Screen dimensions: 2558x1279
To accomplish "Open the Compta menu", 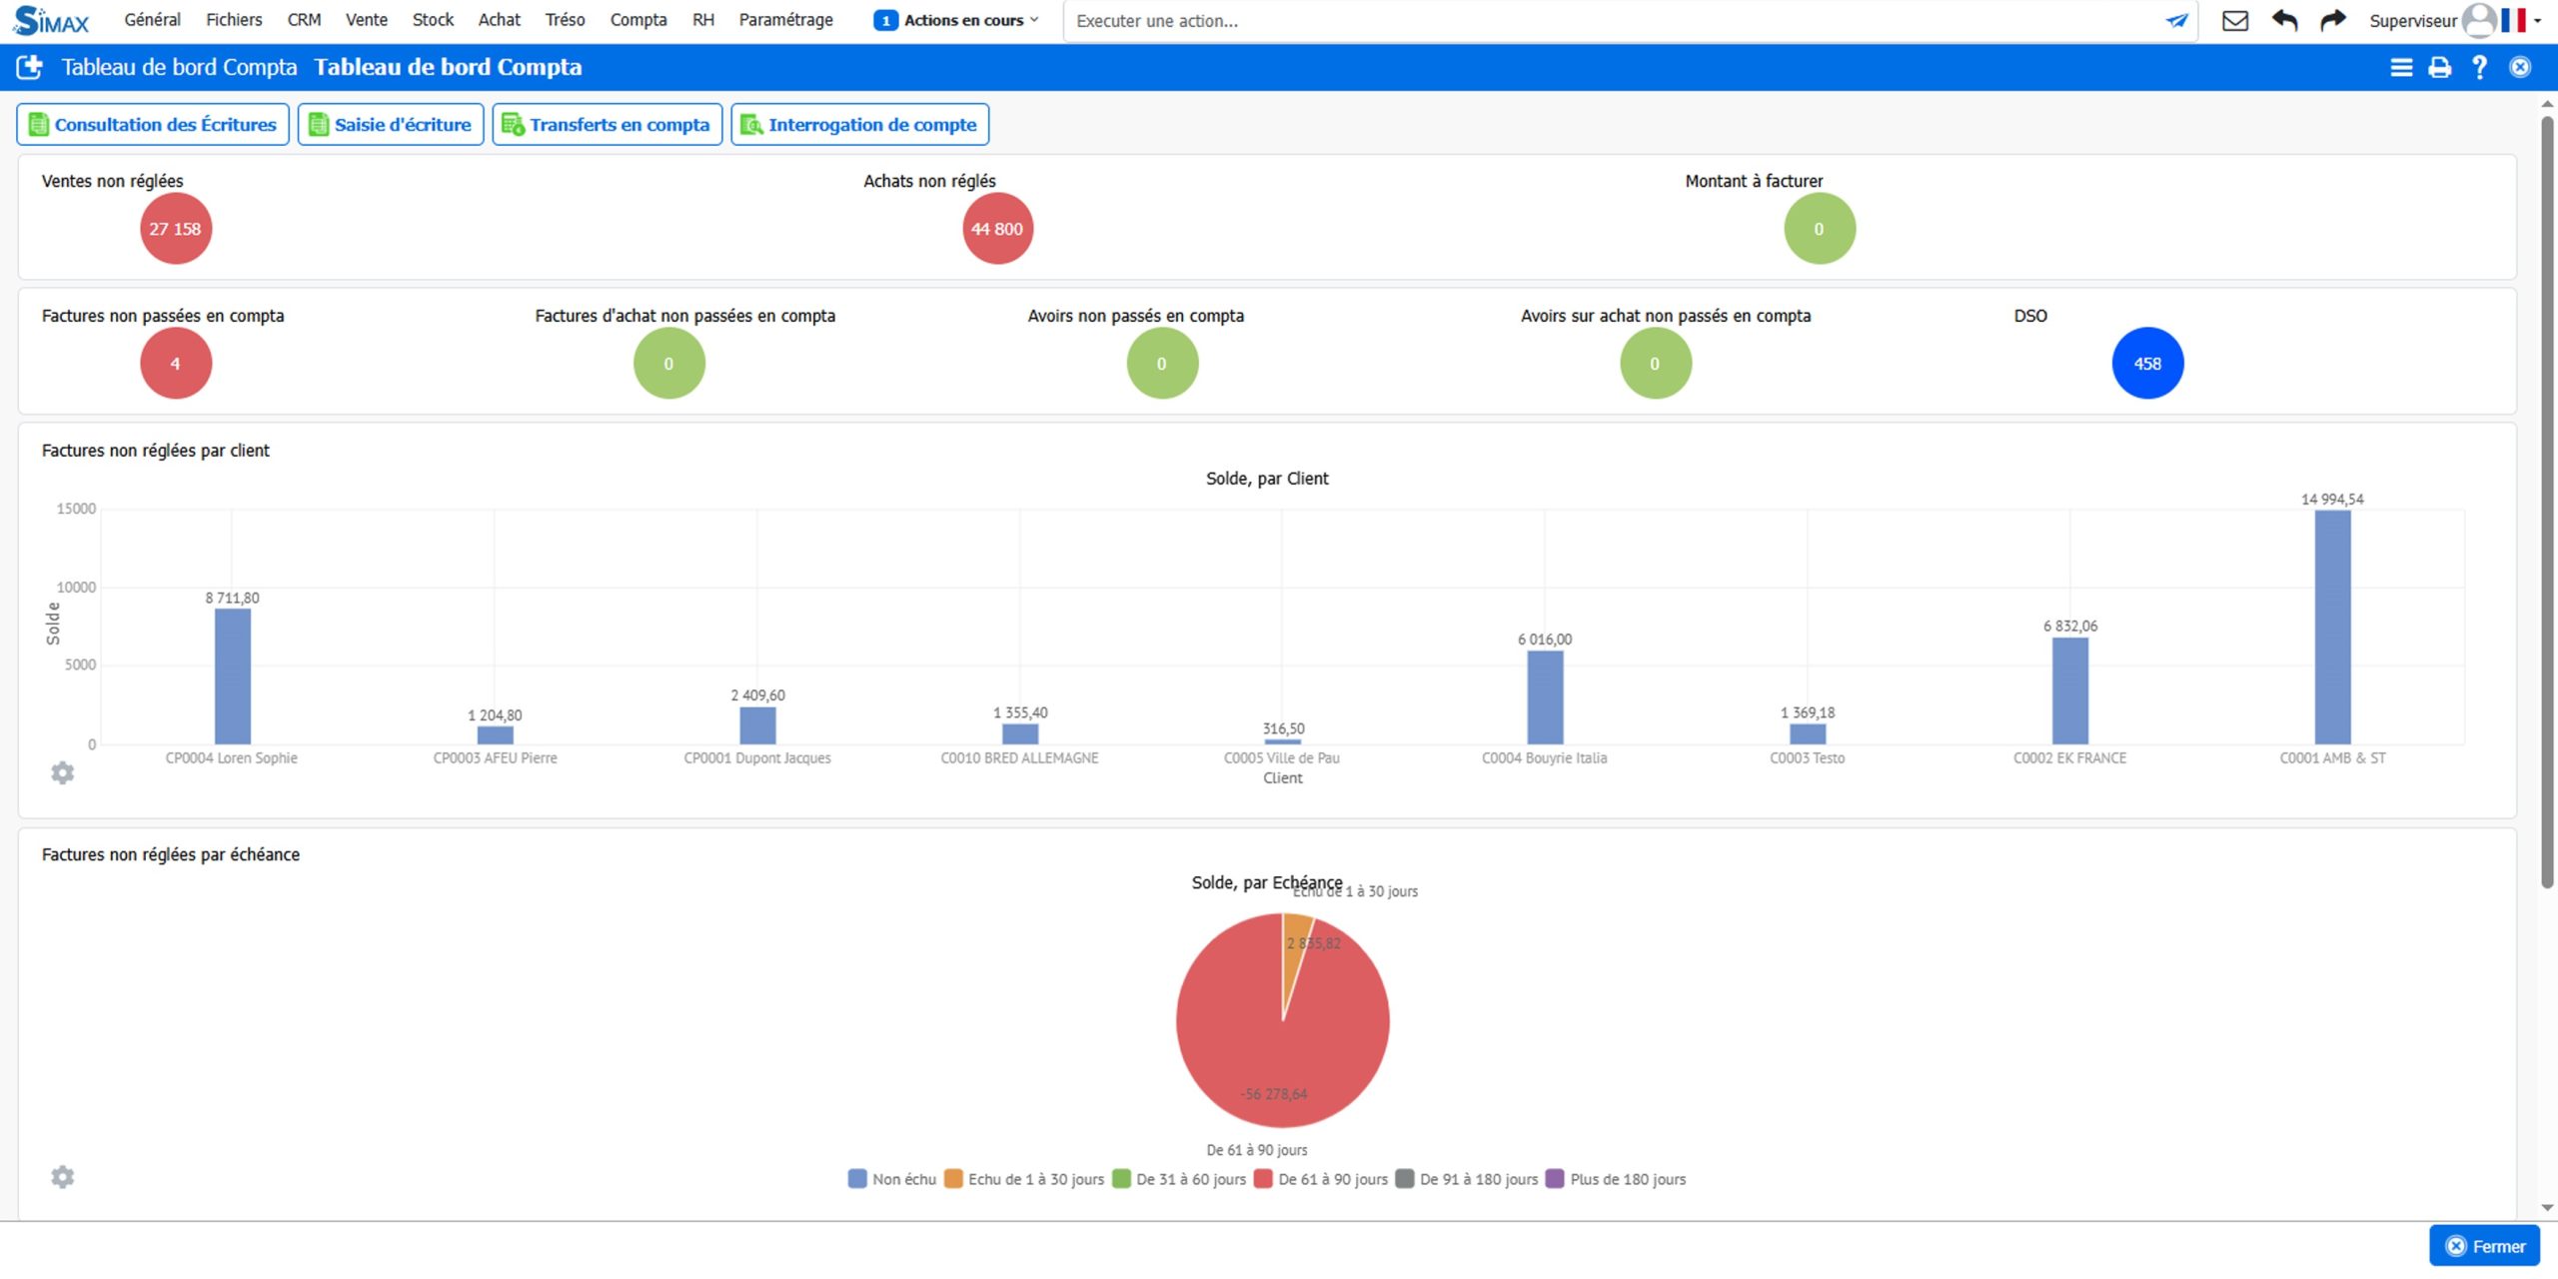I will tap(638, 20).
